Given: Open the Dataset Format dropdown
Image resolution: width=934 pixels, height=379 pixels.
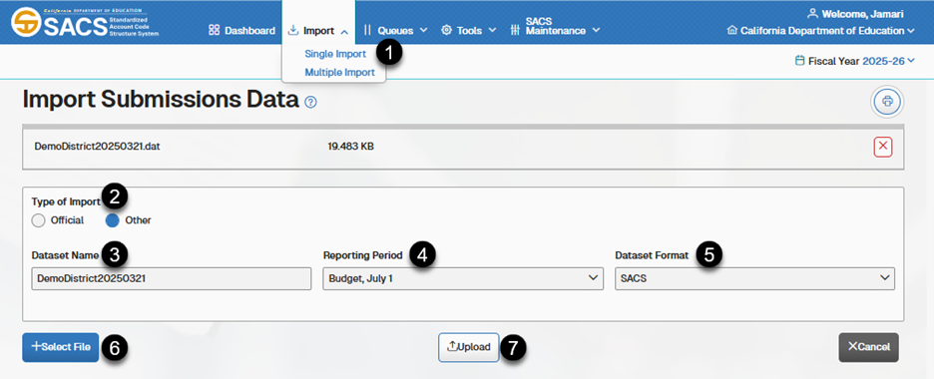Looking at the screenshot, I should point(754,278).
